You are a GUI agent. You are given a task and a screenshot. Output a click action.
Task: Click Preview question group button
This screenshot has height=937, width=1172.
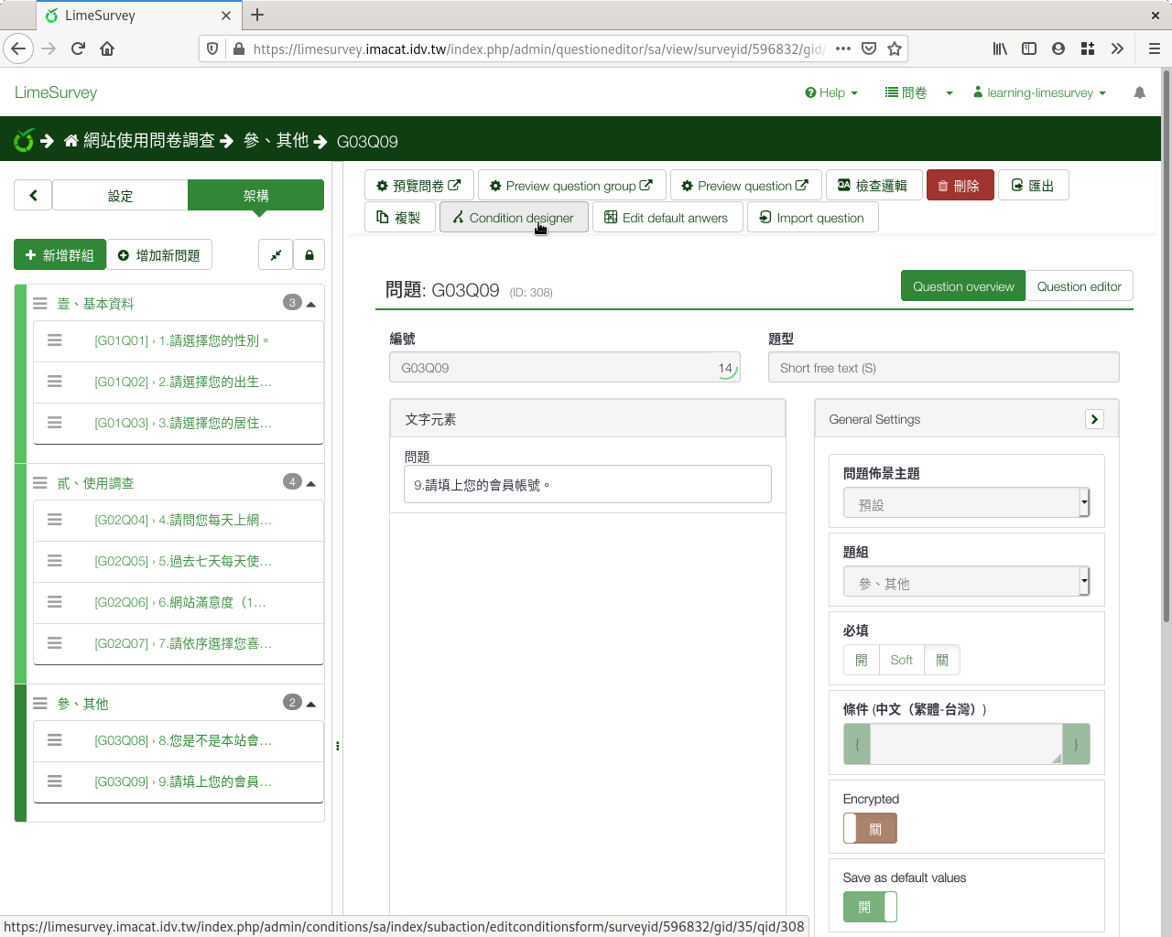(571, 186)
